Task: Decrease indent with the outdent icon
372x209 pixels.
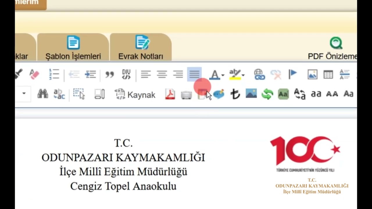Action: coord(74,75)
